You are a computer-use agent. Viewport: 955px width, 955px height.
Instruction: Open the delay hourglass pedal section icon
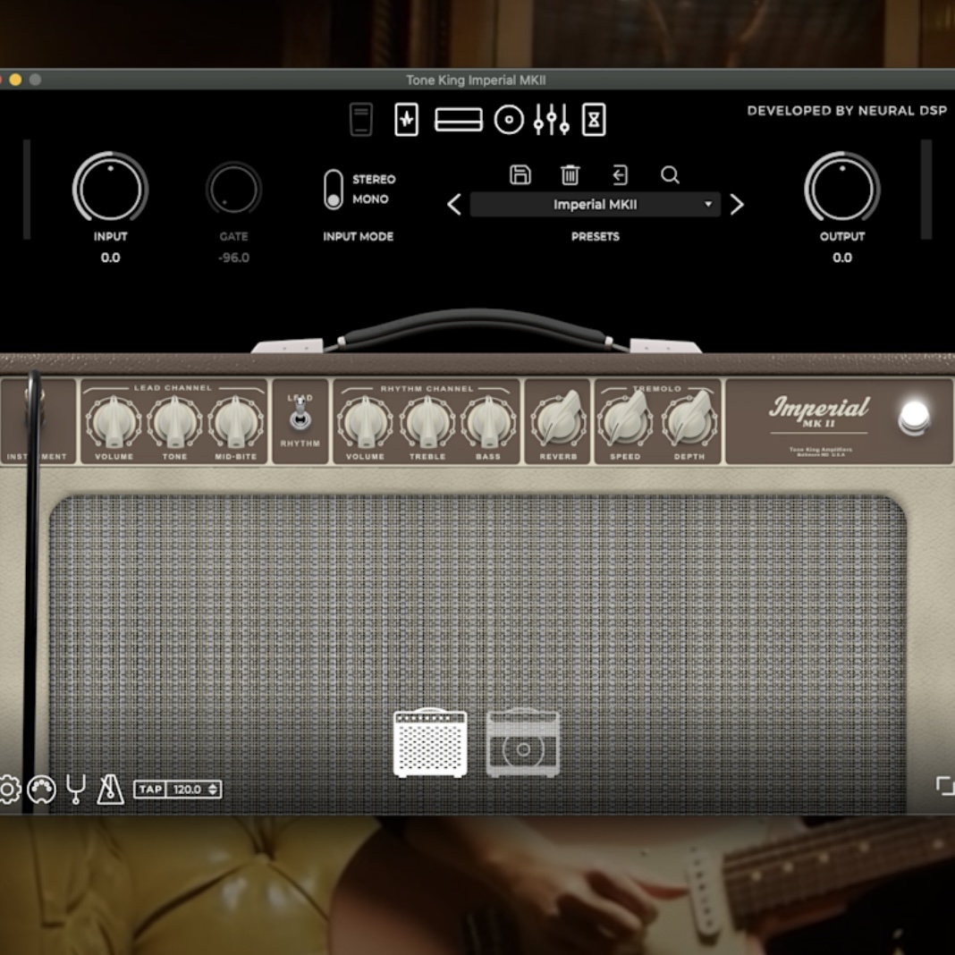(594, 120)
